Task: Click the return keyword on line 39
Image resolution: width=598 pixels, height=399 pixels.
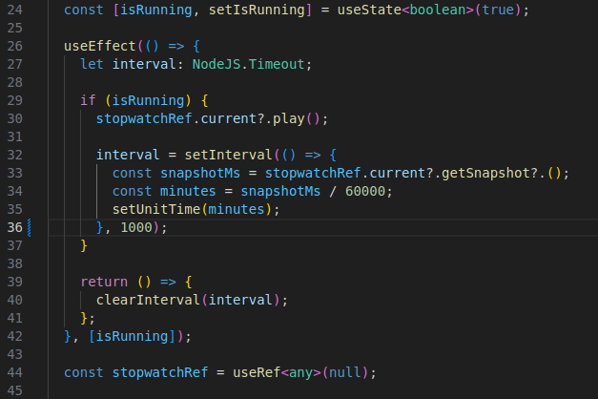Action: point(103,282)
